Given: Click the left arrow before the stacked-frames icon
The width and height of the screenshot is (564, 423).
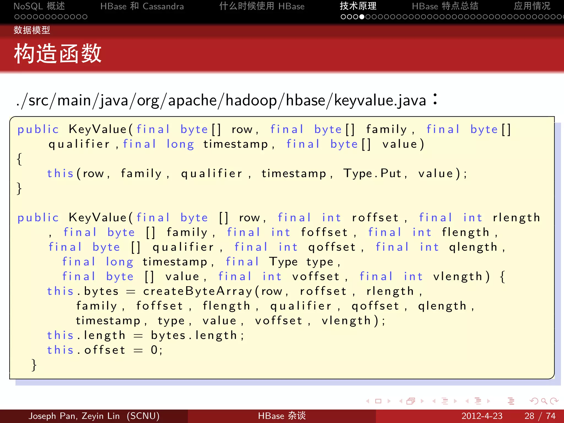Looking at the screenshot, I should pos(401,401).
